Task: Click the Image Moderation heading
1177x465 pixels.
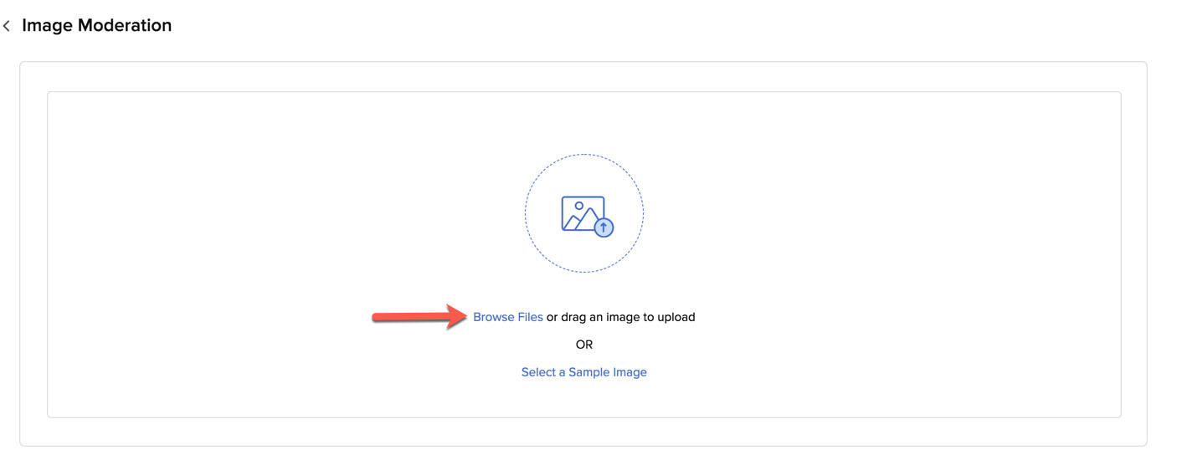Action: point(96,26)
